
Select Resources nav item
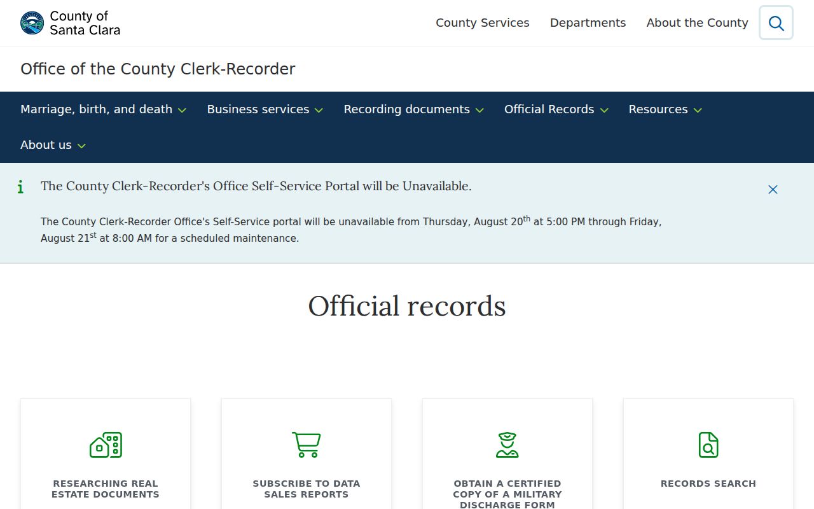[658, 109]
